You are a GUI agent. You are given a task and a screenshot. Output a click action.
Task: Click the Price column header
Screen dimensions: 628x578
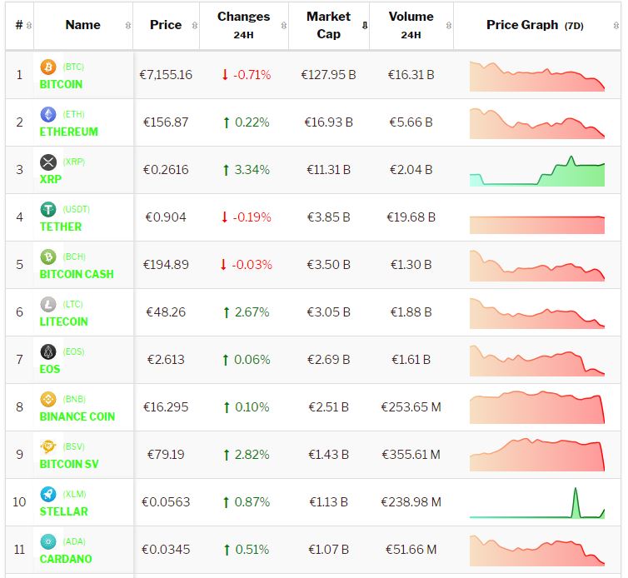pos(166,25)
